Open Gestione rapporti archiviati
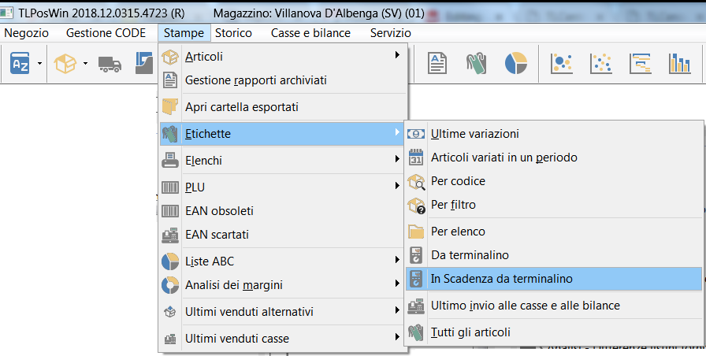Image resolution: width=706 pixels, height=356 pixels. click(255, 80)
